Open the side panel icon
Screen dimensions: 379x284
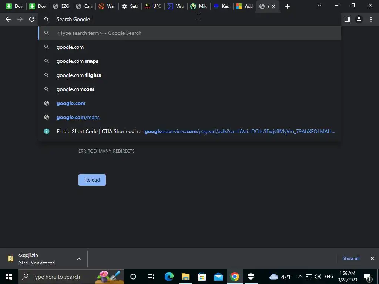tap(347, 19)
